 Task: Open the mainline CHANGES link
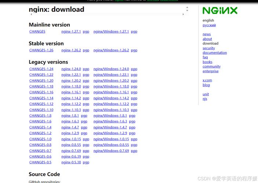coord(37,31)
